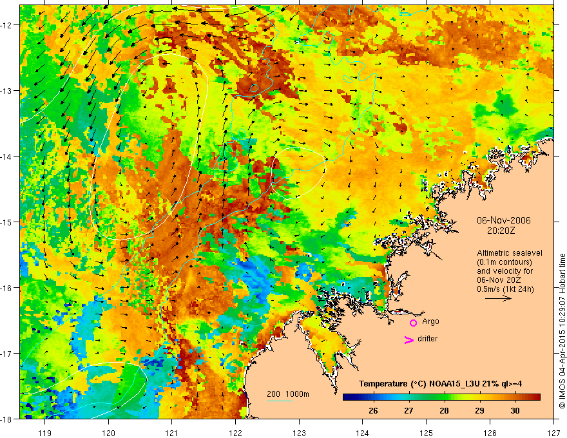Click the latitude axis label -12
The height and width of the screenshot is (438, 567).
tap(6, 25)
